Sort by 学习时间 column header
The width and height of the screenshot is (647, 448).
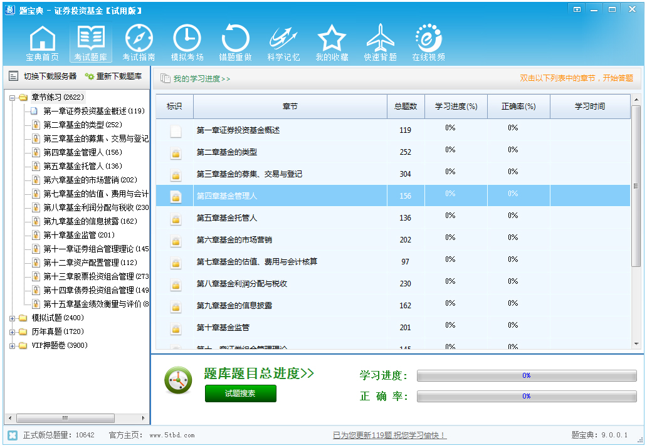point(590,107)
